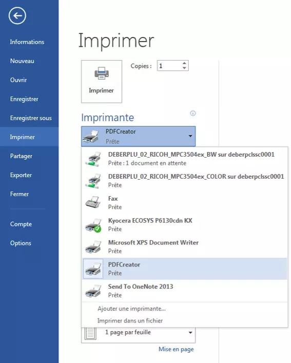The width and height of the screenshot is (291, 363).
Task: Decrease the copies count with the down arrow
Action: [x=184, y=68]
